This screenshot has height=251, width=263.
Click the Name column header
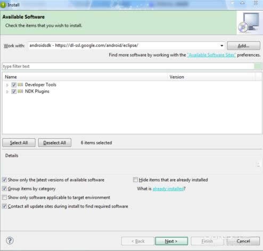pos(85,77)
